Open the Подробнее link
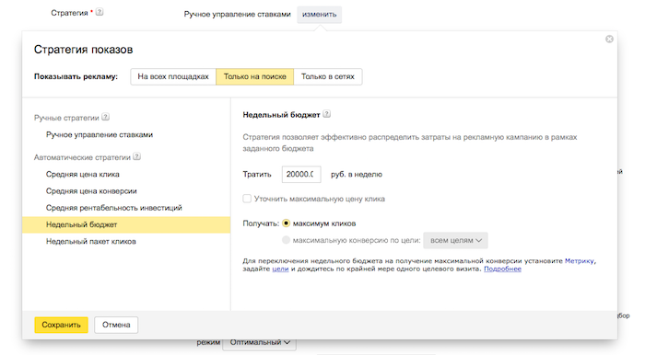Screen dimensions: 645x355 502,269
